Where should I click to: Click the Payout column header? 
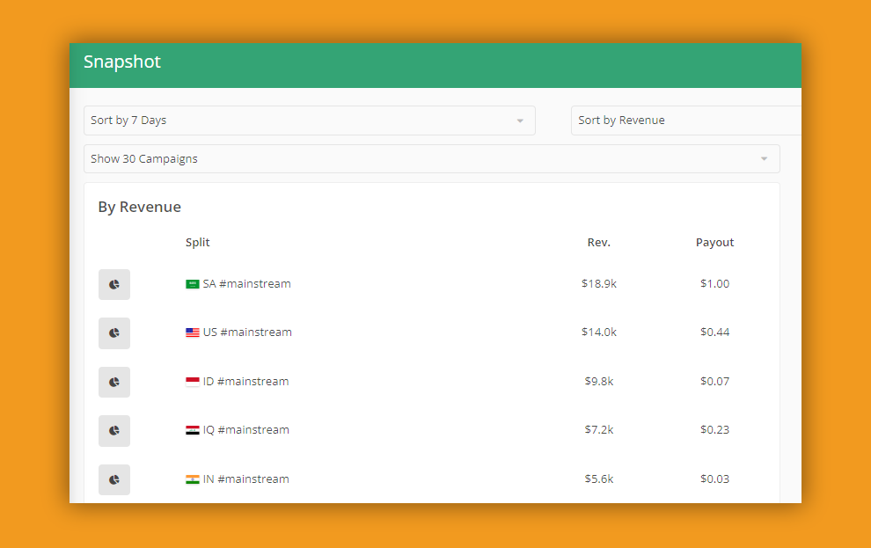714,243
